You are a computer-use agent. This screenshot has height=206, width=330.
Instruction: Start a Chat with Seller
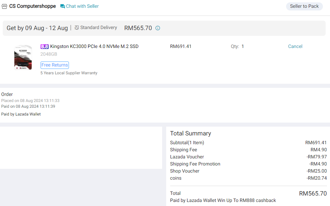[x=82, y=6]
